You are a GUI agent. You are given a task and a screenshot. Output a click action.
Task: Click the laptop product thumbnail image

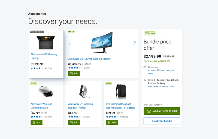[46, 43]
